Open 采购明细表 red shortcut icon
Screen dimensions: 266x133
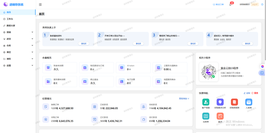click(x=234, y=102)
